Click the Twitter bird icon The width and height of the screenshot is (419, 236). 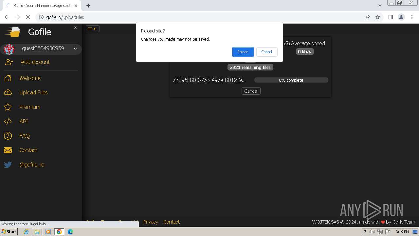click(8, 165)
